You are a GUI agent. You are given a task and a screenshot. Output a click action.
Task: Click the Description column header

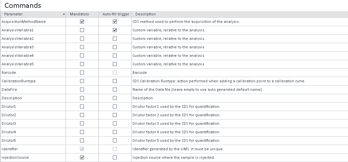146,14
